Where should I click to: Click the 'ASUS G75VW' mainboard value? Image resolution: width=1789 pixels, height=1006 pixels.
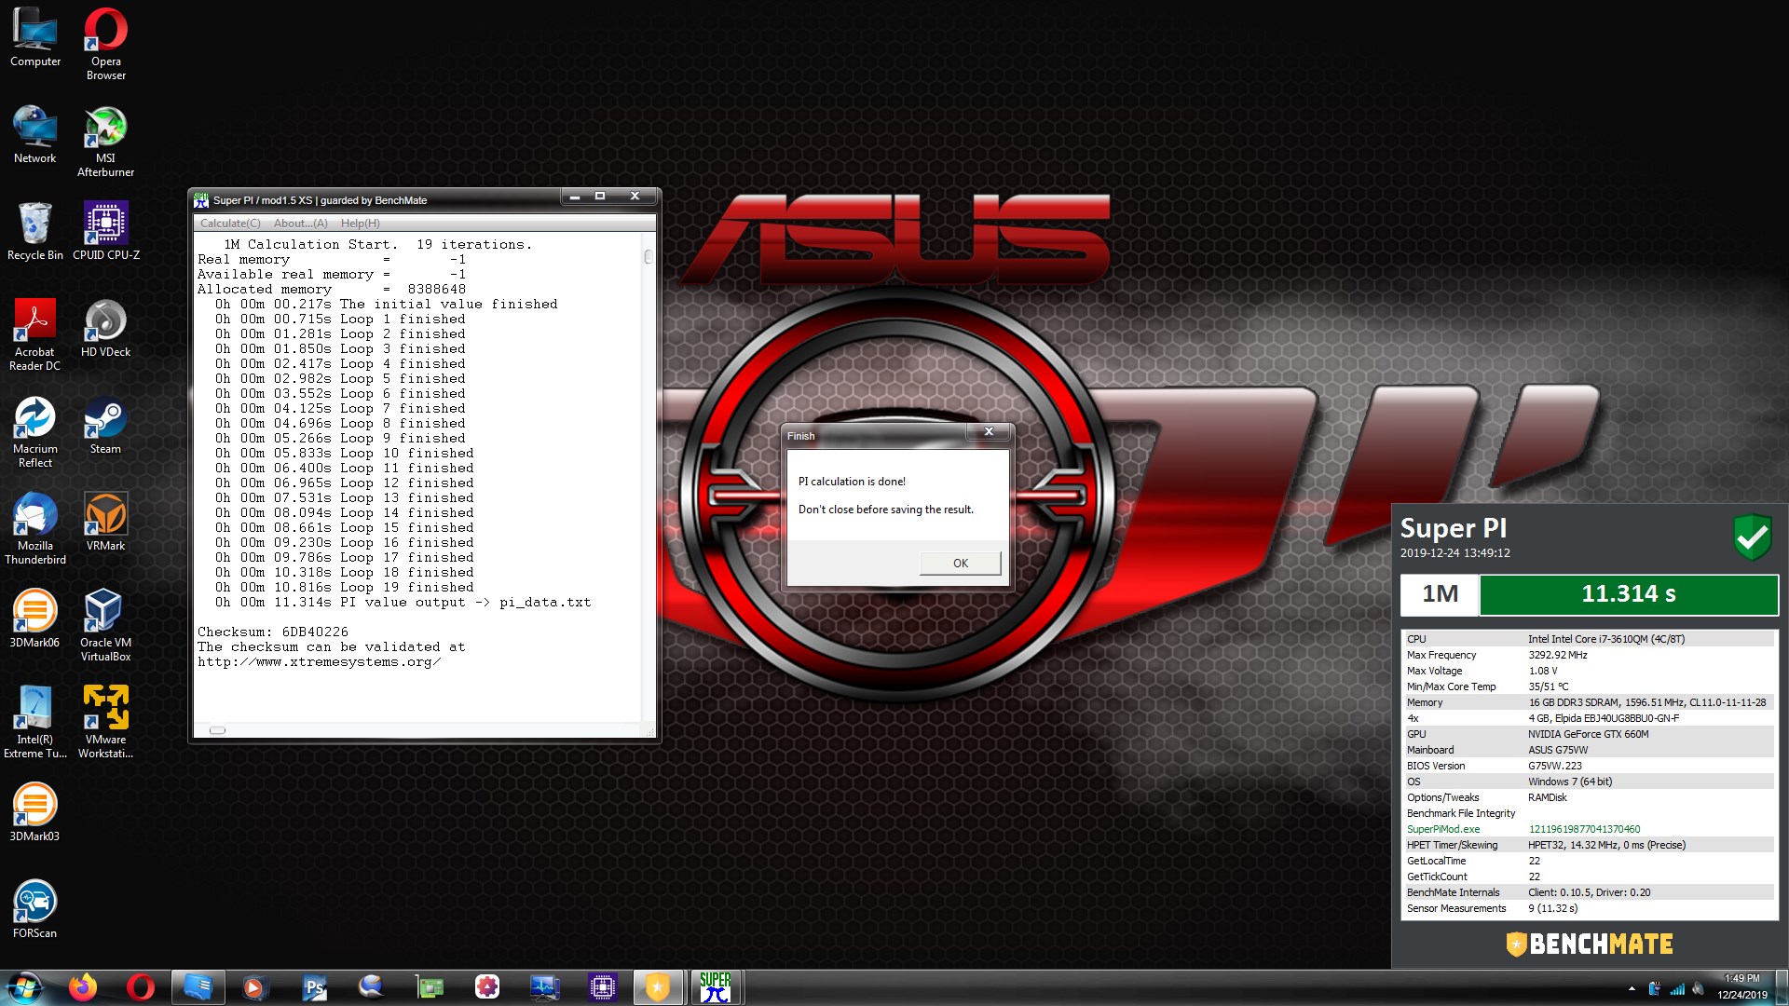[1558, 750]
